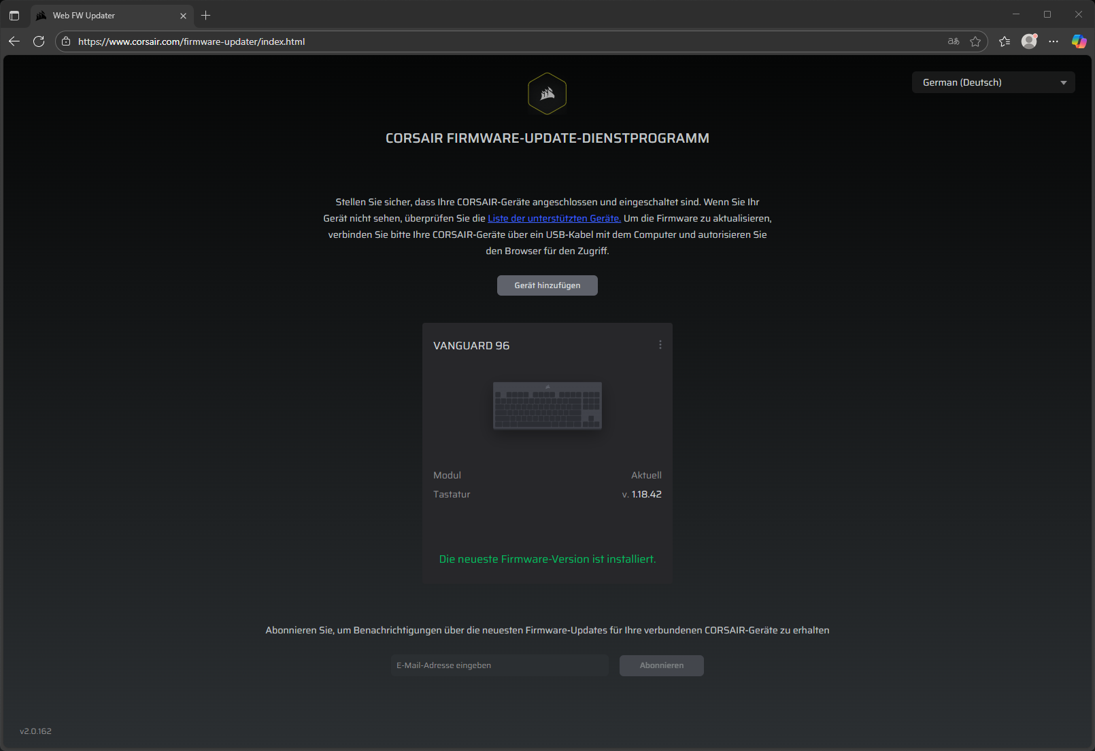
Task: Expand the German (Deutsch) language dropdown
Action: click(993, 82)
